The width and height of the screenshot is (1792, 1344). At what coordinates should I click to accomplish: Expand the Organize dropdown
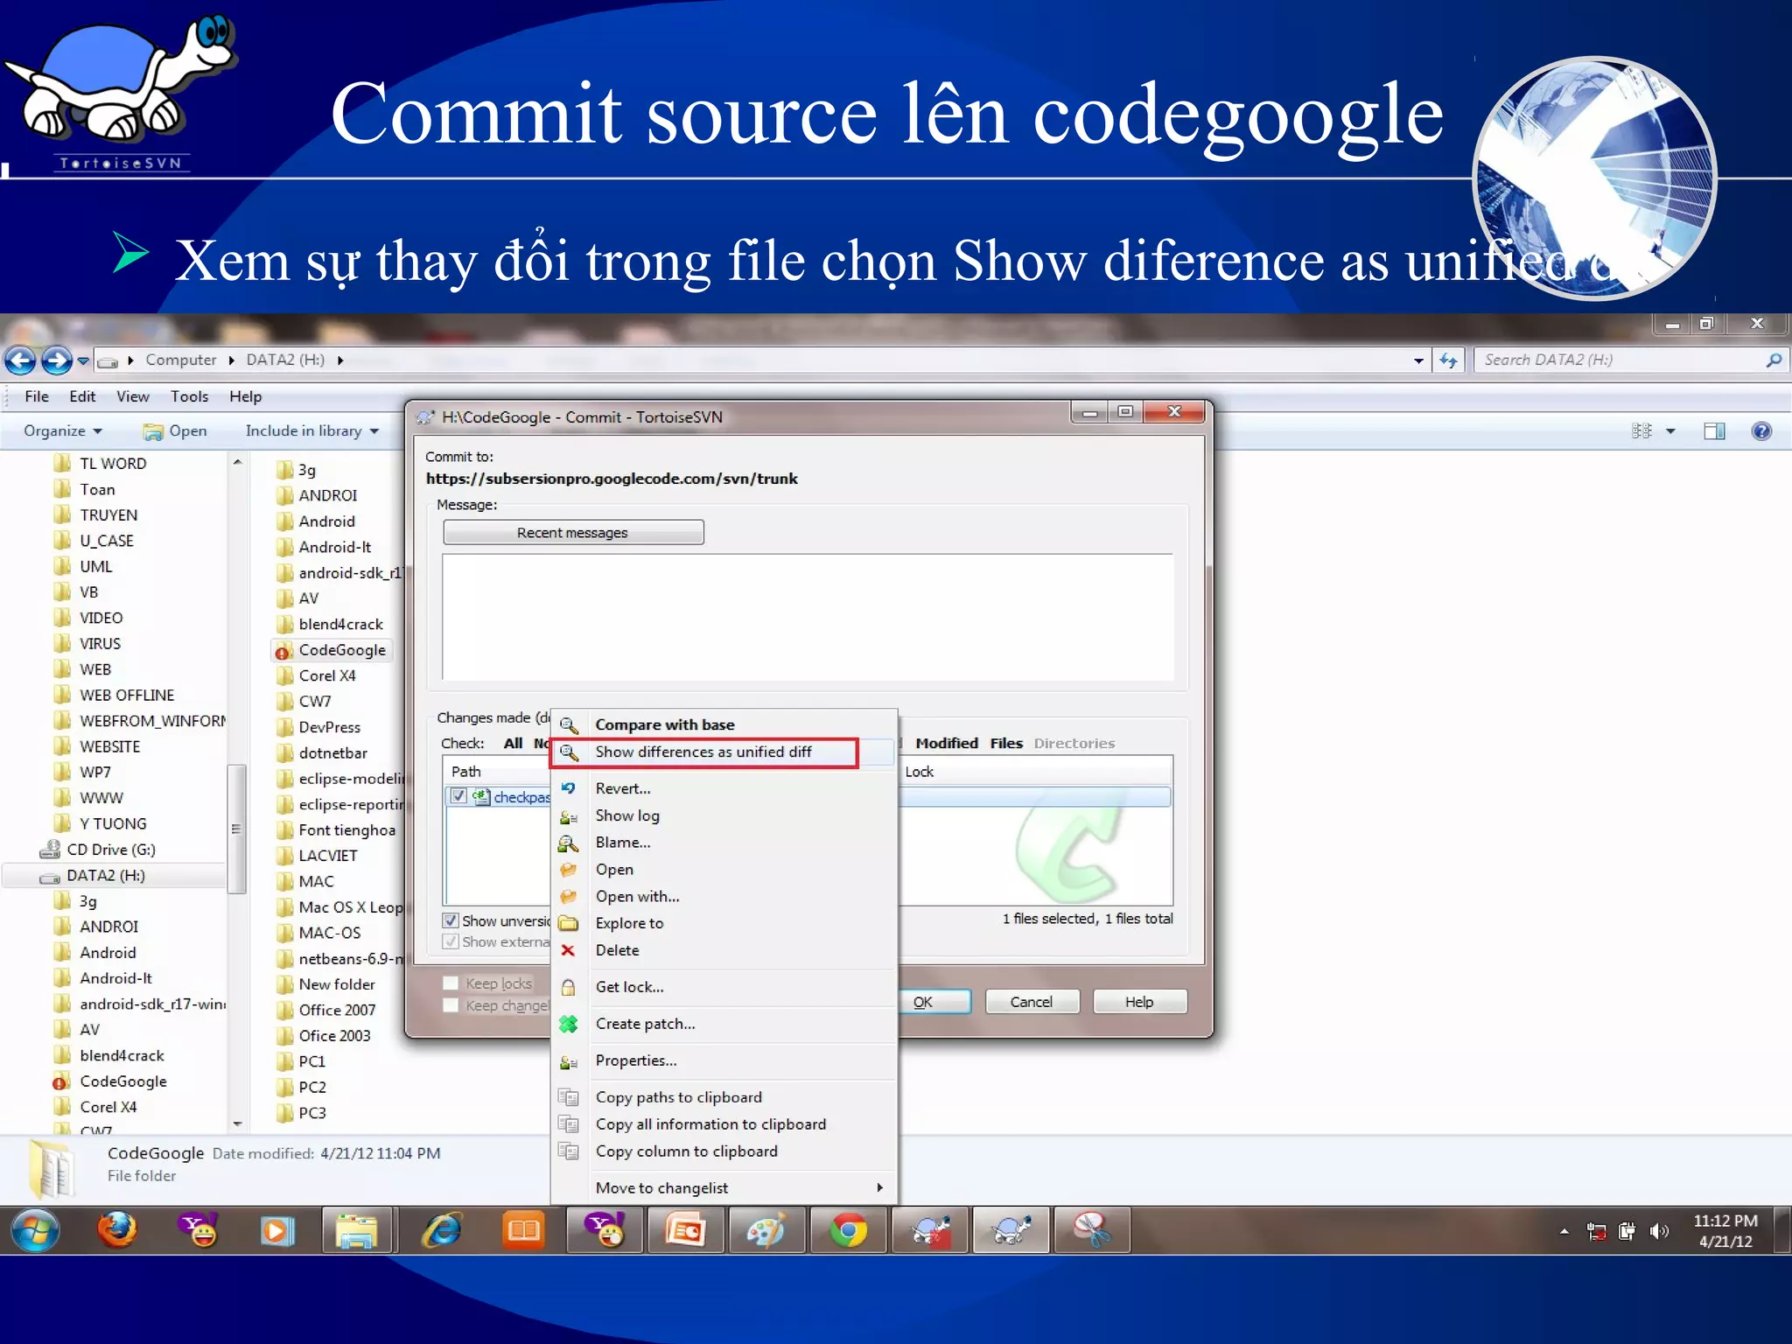(x=63, y=430)
